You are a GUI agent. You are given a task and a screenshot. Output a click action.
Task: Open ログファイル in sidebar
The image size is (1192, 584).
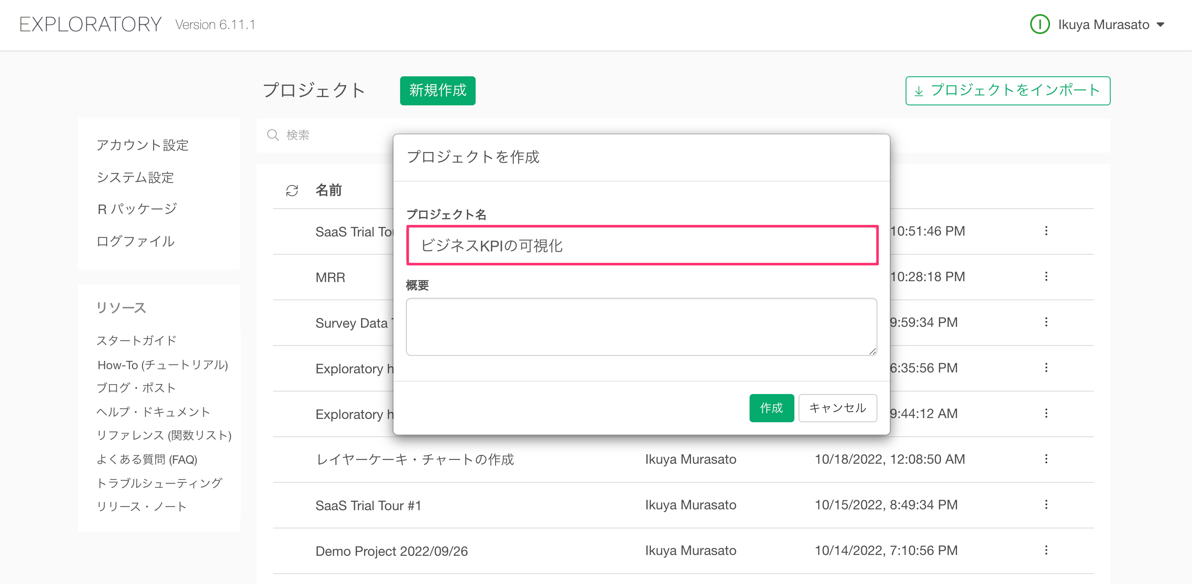[x=135, y=241]
